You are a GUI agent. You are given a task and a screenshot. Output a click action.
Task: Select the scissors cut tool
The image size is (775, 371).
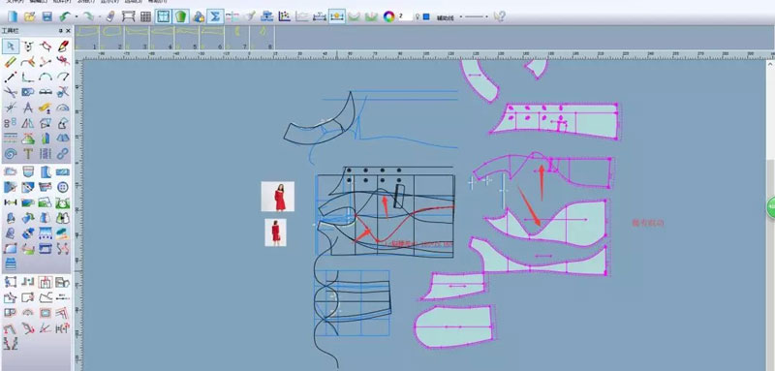pos(11,92)
